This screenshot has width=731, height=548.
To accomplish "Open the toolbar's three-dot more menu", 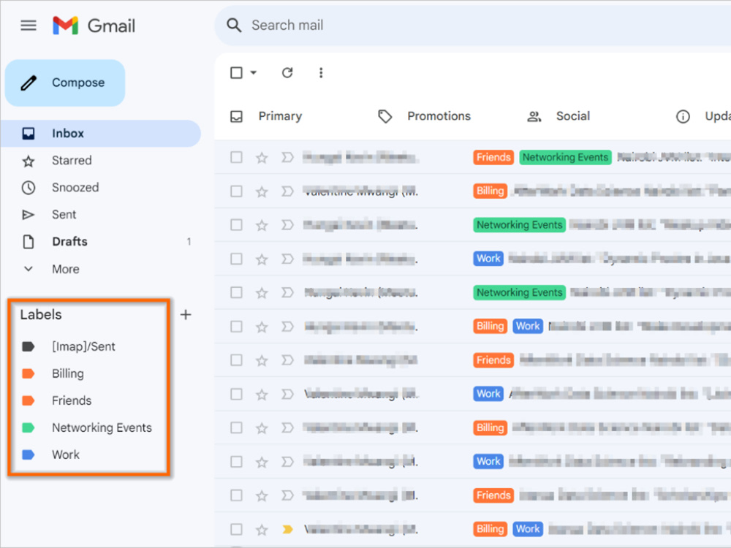I will click(x=321, y=72).
